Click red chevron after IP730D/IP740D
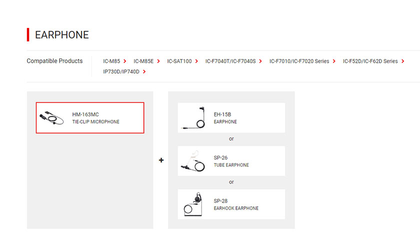The height and width of the screenshot is (243, 420). point(144,72)
